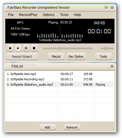Image resolution: width=122 pixels, height=138 pixels.
Task: Click the Tools button below the volume slider
Action: coord(103,57)
